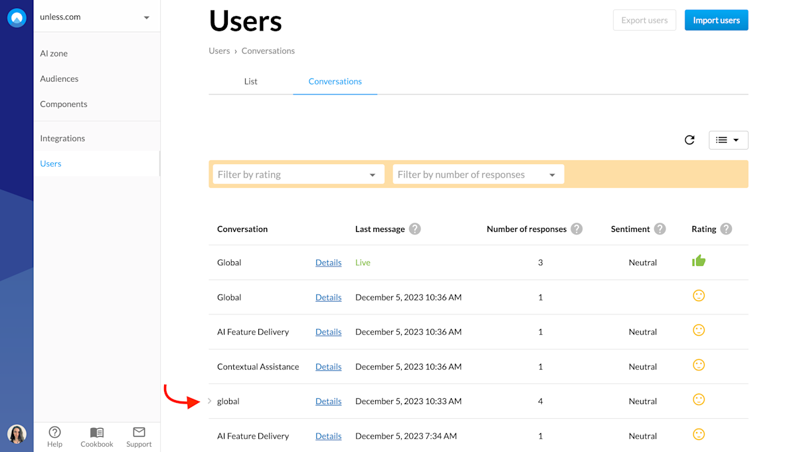Image resolution: width=797 pixels, height=452 pixels.
Task: Click the Sentiment column header
Action: 630,229
